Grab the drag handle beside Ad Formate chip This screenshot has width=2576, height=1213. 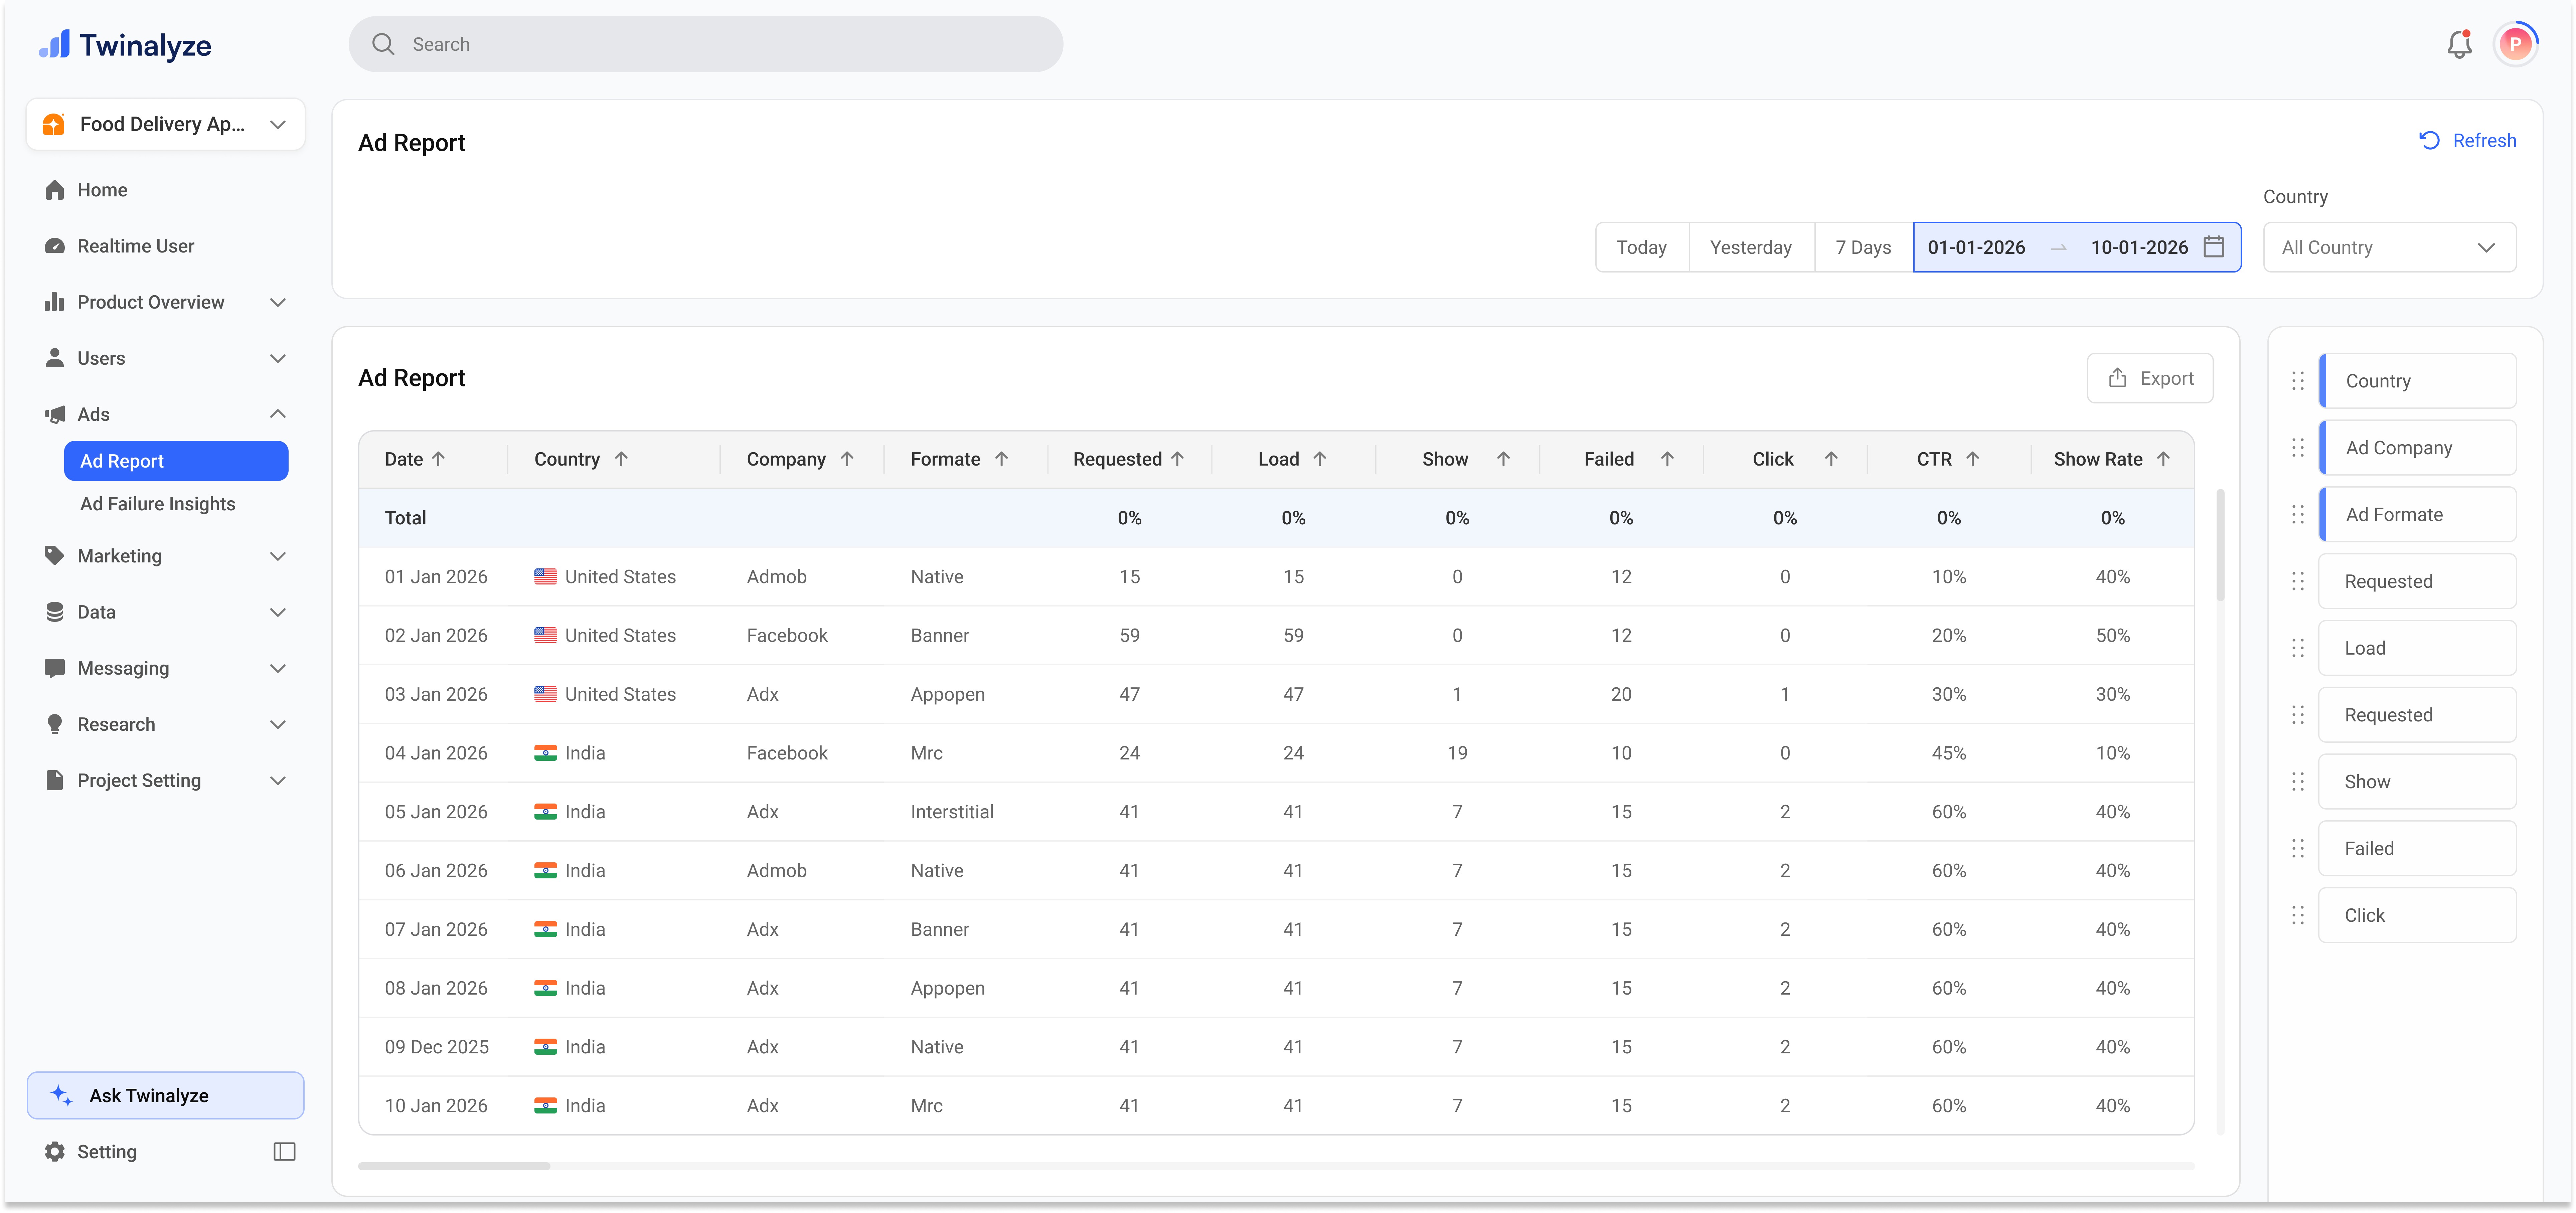point(2298,515)
